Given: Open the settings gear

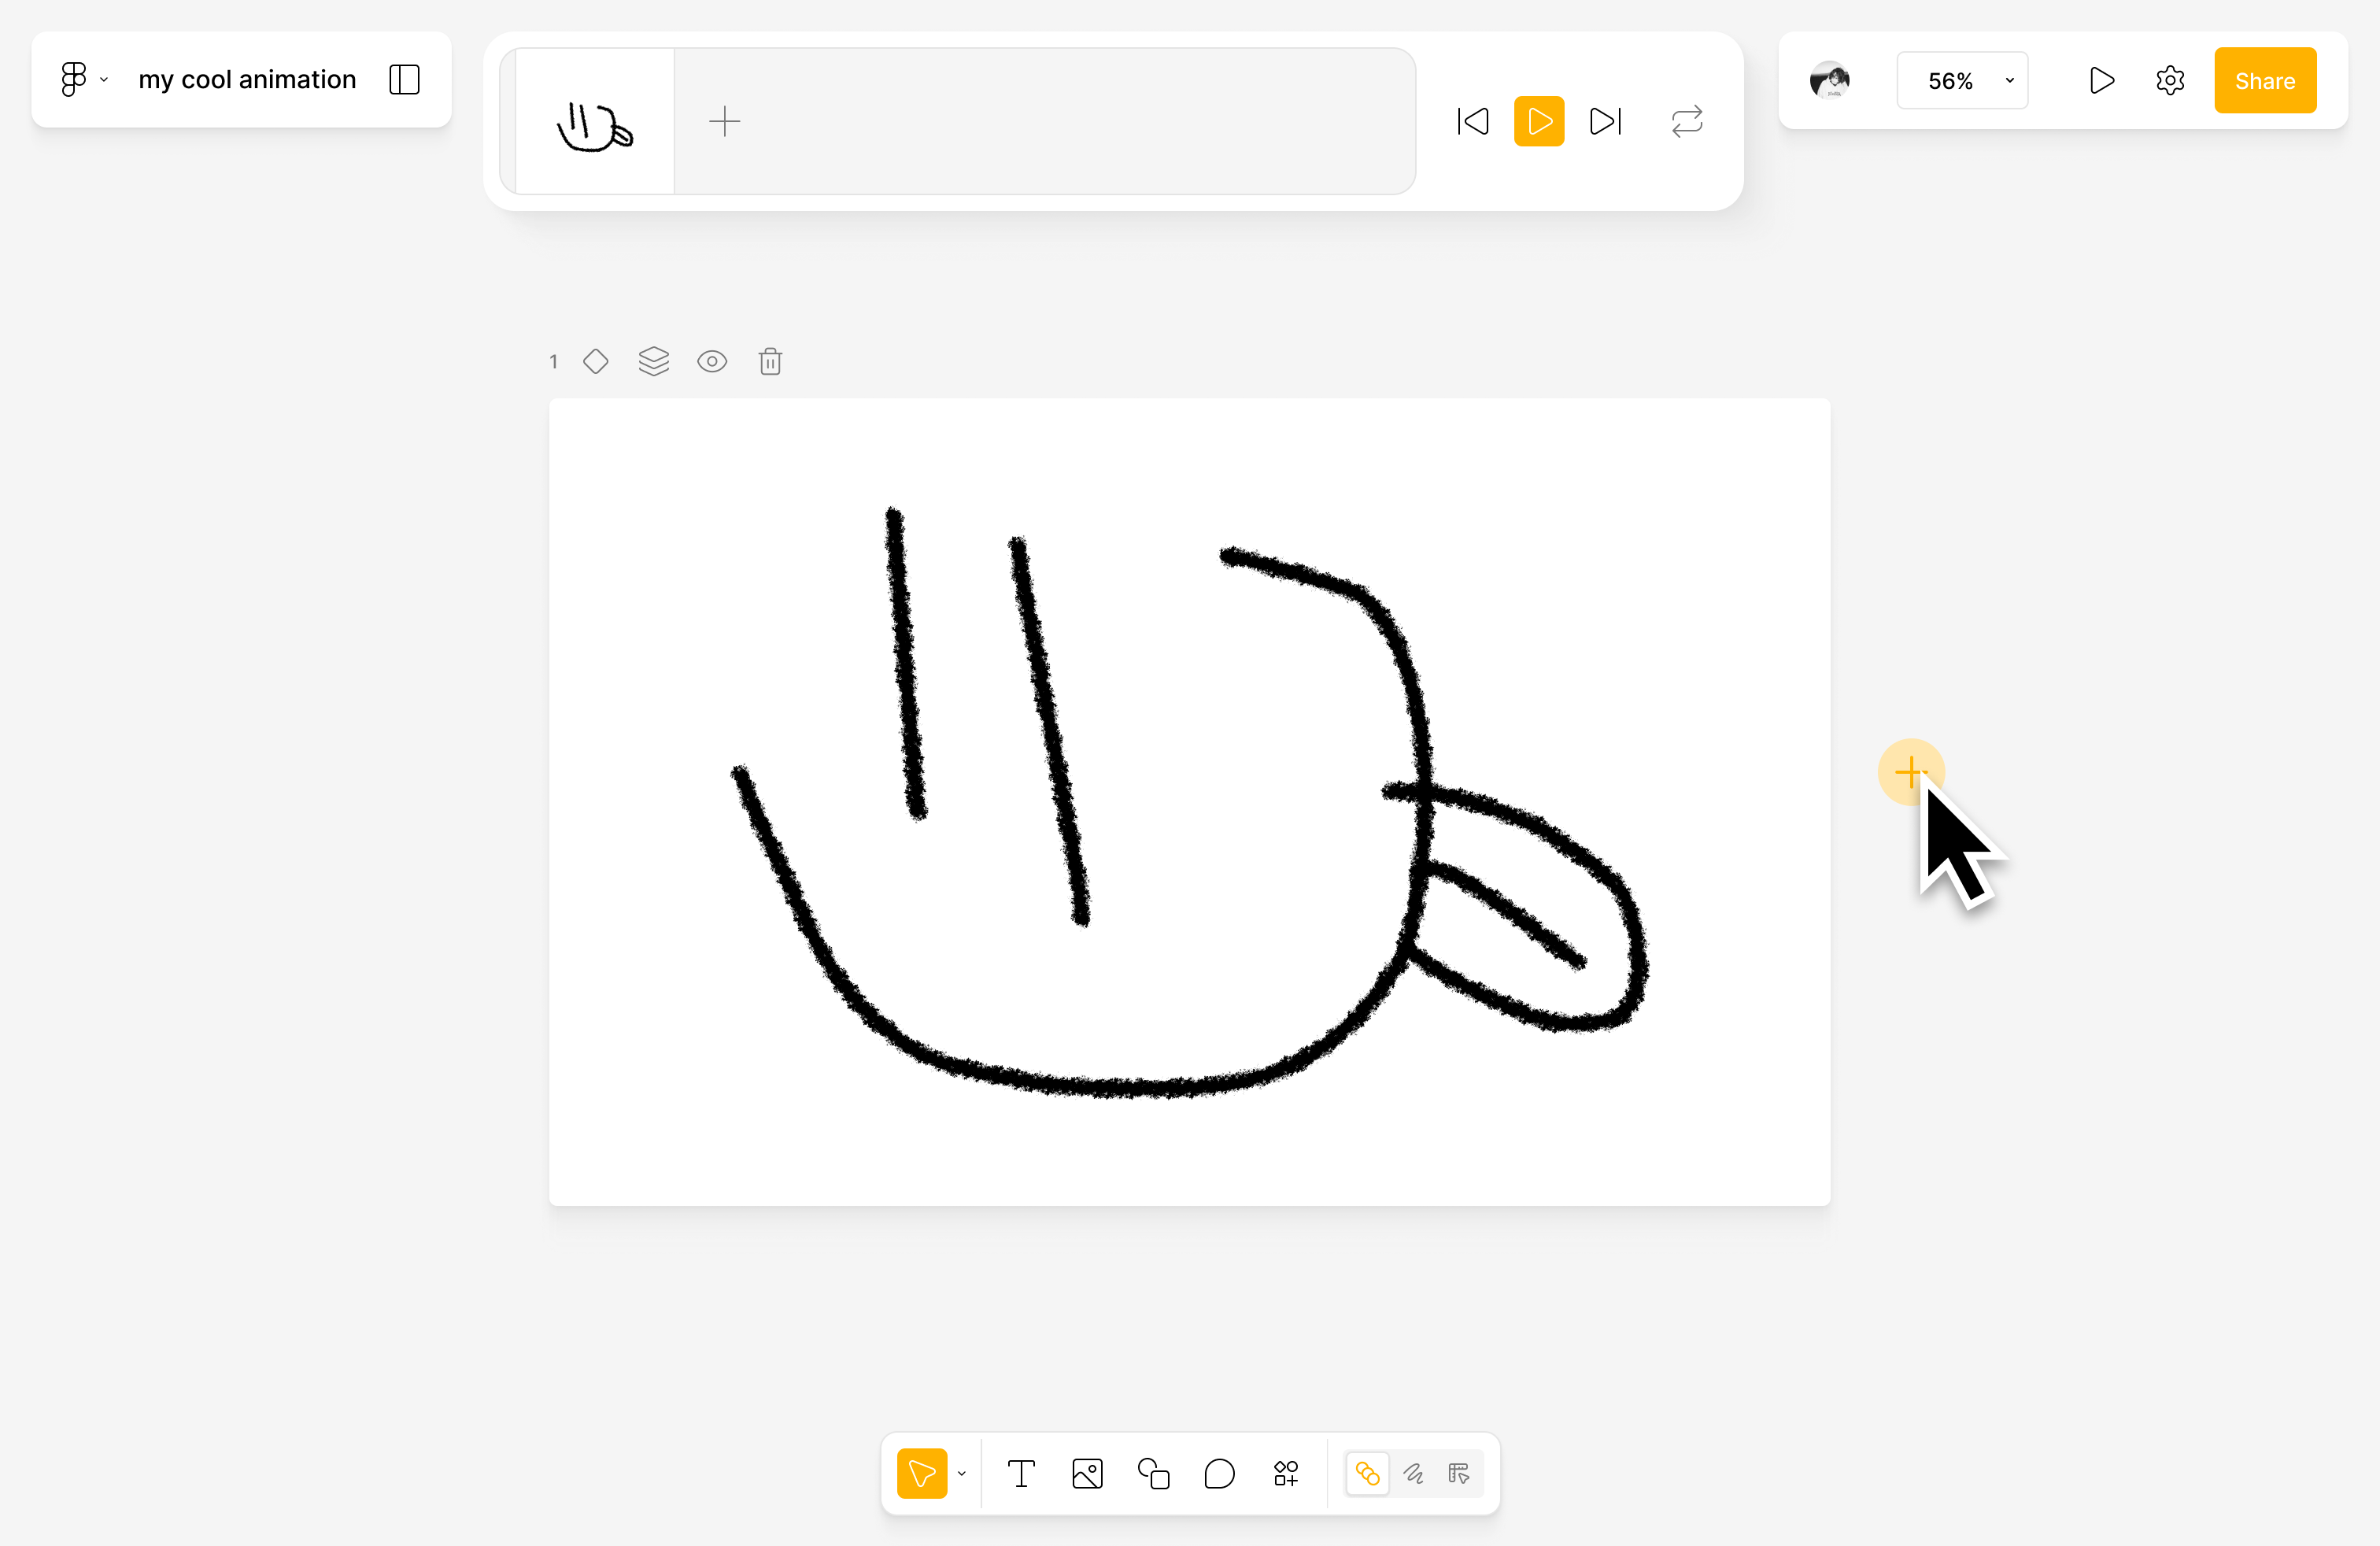Looking at the screenshot, I should [x=2169, y=80].
